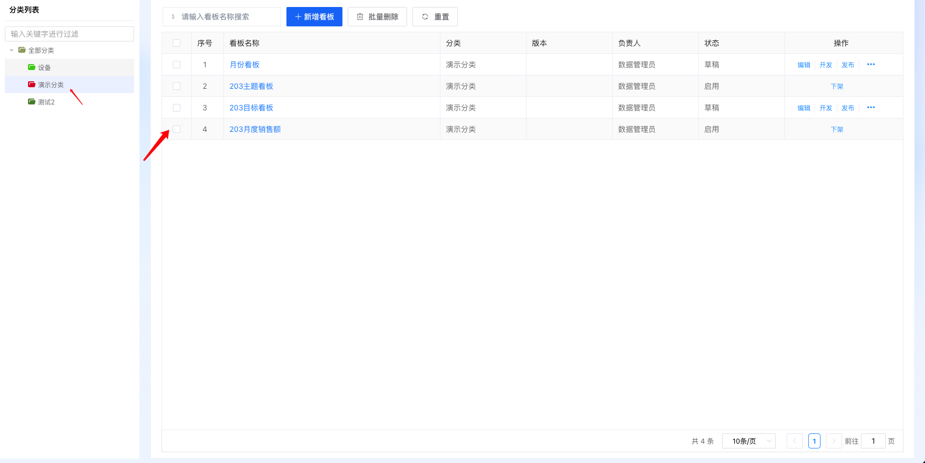The height and width of the screenshot is (463, 925).
Task: Open the 10条/页 page size dropdown
Action: click(x=748, y=441)
